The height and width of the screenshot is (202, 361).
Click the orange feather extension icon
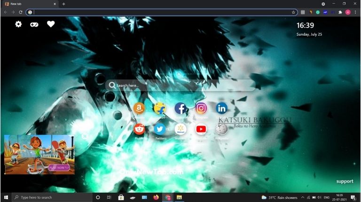coord(311,12)
